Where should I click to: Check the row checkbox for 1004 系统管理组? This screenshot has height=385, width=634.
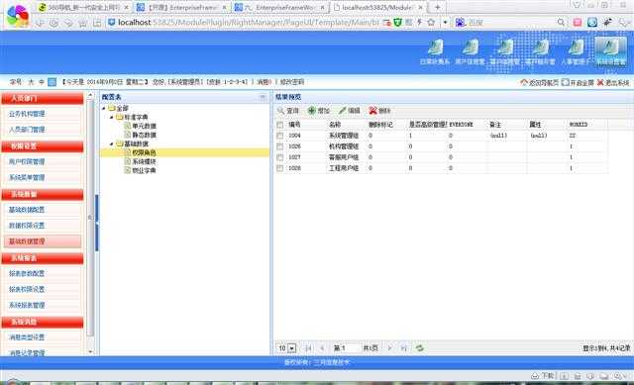(x=279, y=136)
